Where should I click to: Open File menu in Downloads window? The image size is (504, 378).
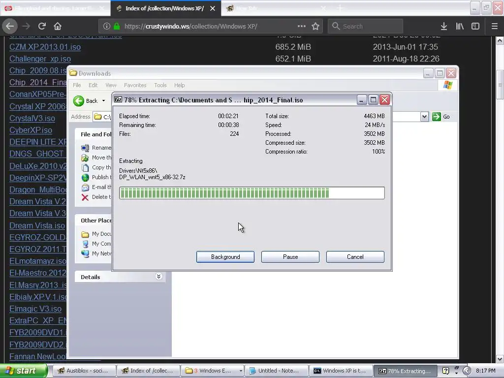[77, 85]
